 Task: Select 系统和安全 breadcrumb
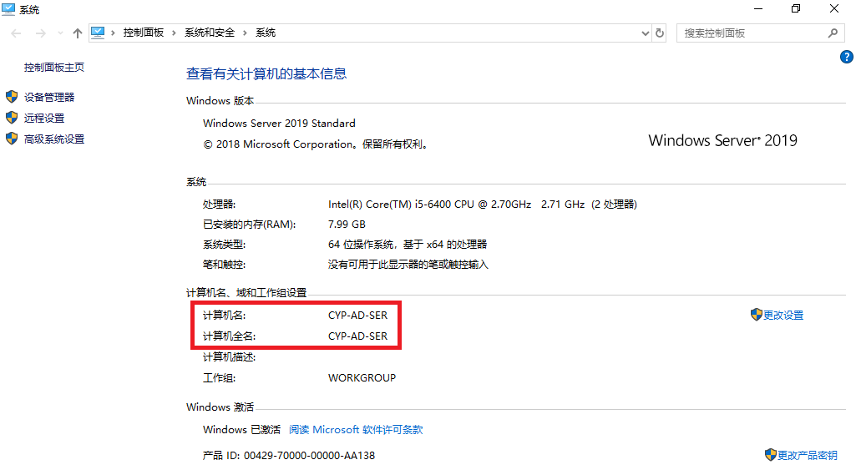coord(210,33)
